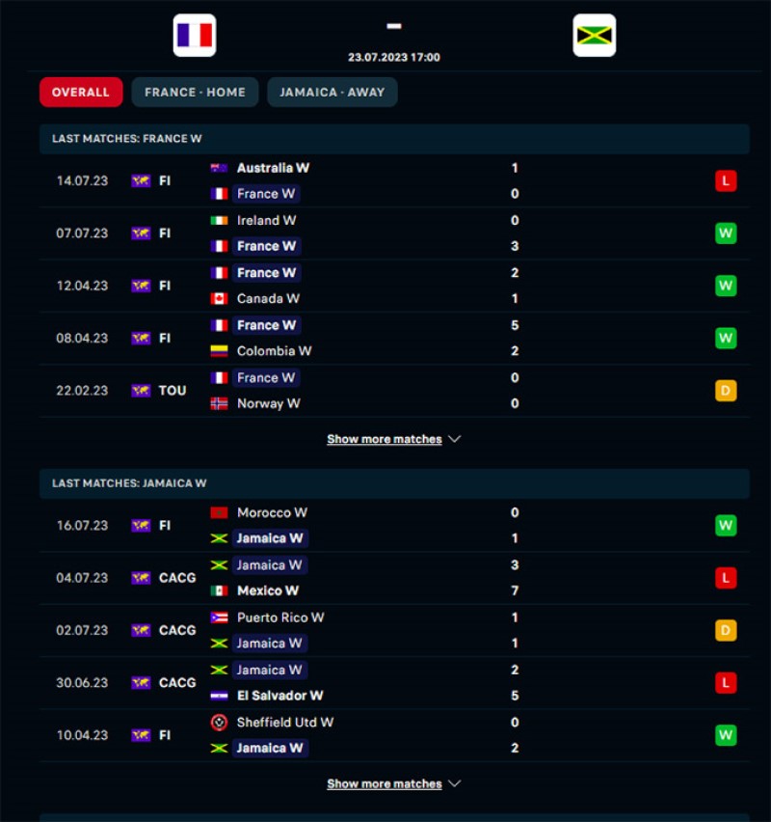Viewport: 771px width, 822px height.
Task: Click the Sheffield Utd W club crest
Action: (220, 723)
